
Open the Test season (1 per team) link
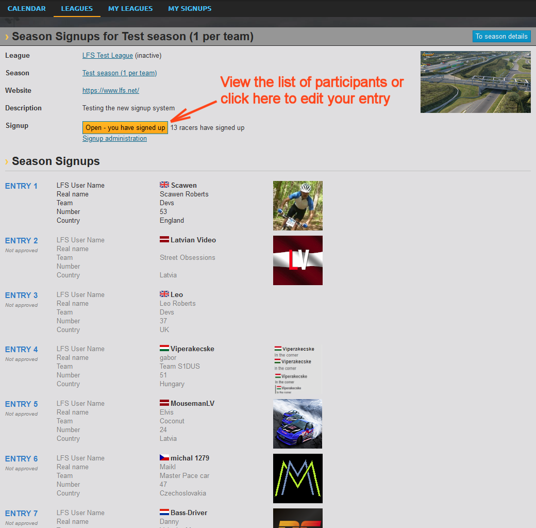[120, 73]
